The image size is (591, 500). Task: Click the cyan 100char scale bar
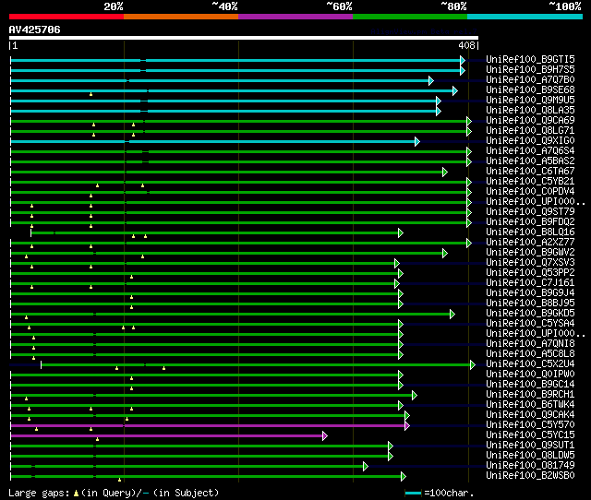tap(413, 493)
